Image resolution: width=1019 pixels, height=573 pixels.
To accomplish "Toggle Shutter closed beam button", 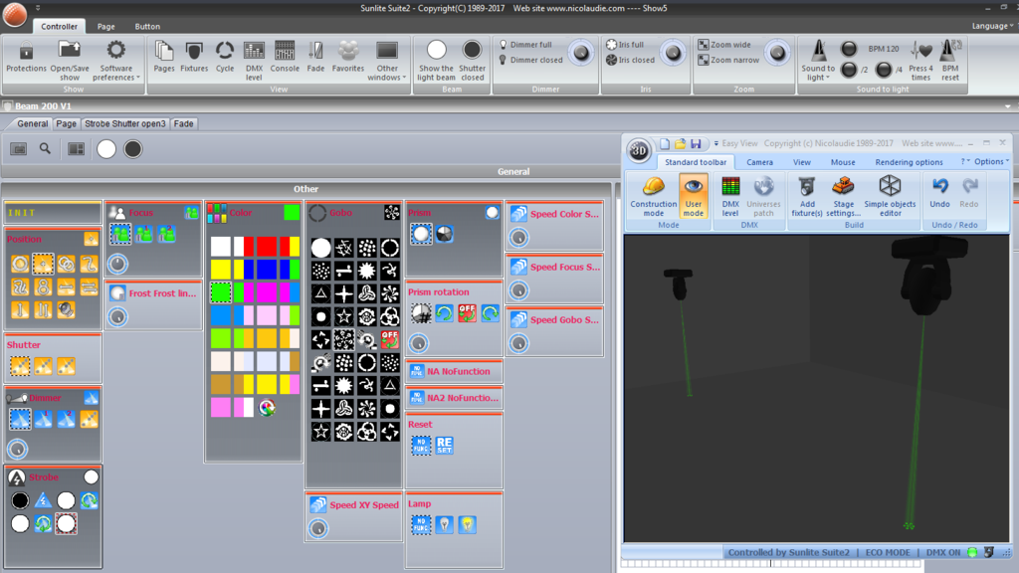I will pyautogui.click(x=472, y=61).
